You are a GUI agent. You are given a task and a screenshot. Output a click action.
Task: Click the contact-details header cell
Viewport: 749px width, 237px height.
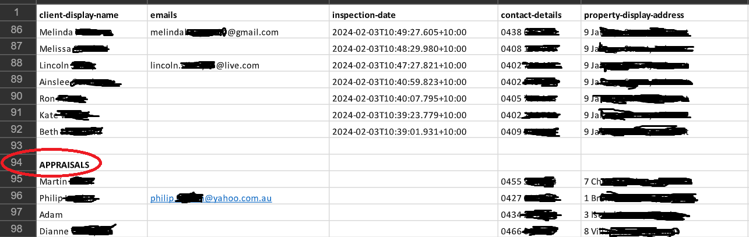[x=531, y=15]
